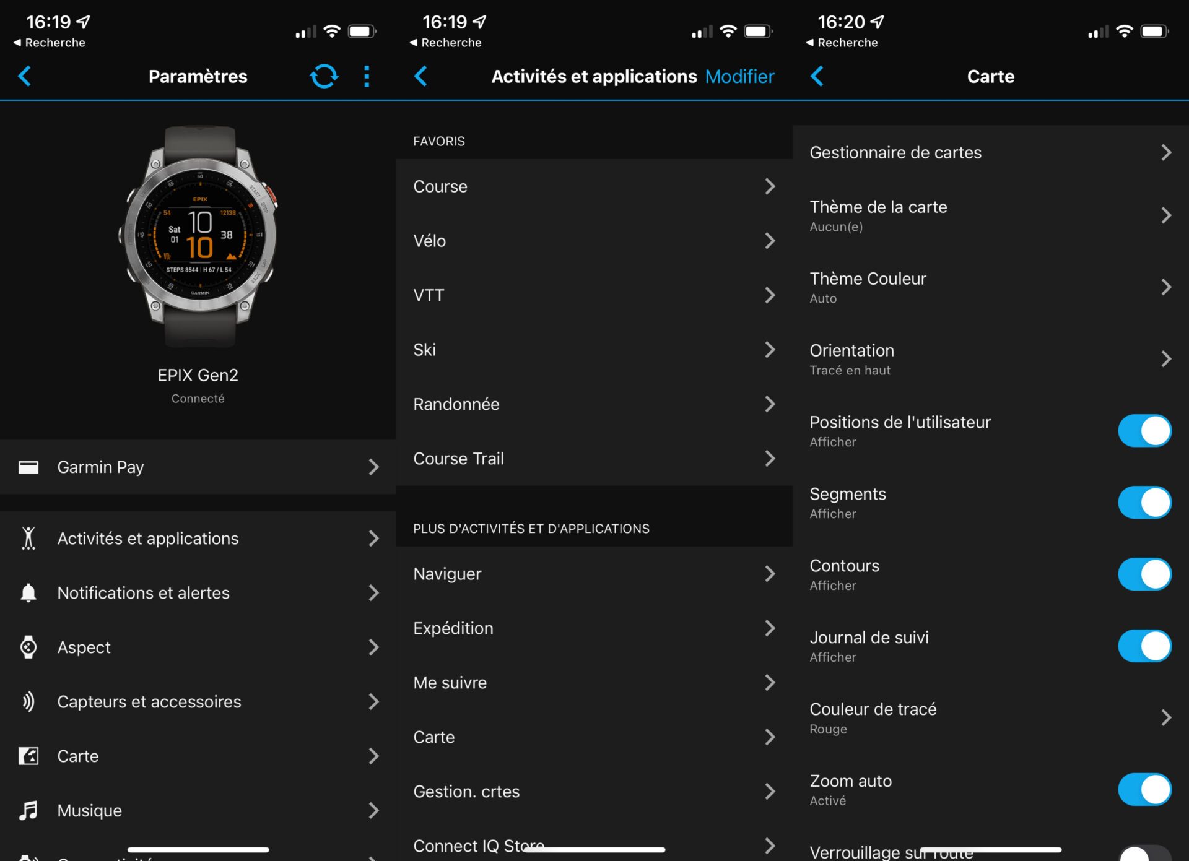Tap cellular signal icon in middle status bar

click(x=702, y=31)
